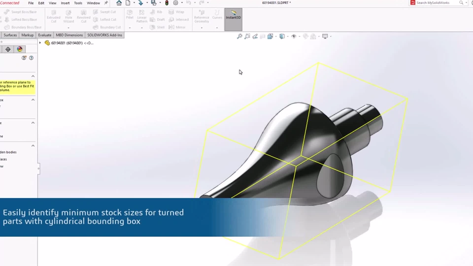Open the Options gear icon
This screenshot has height=266, width=473.
175,3
